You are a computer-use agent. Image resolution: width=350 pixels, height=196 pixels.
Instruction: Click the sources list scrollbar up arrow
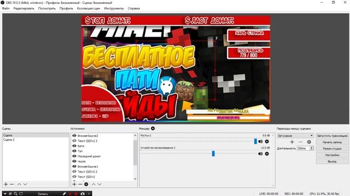(135, 135)
